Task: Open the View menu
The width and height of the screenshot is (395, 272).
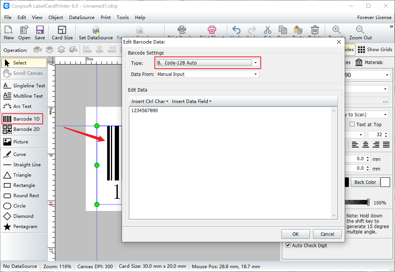Action: pos(37,18)
